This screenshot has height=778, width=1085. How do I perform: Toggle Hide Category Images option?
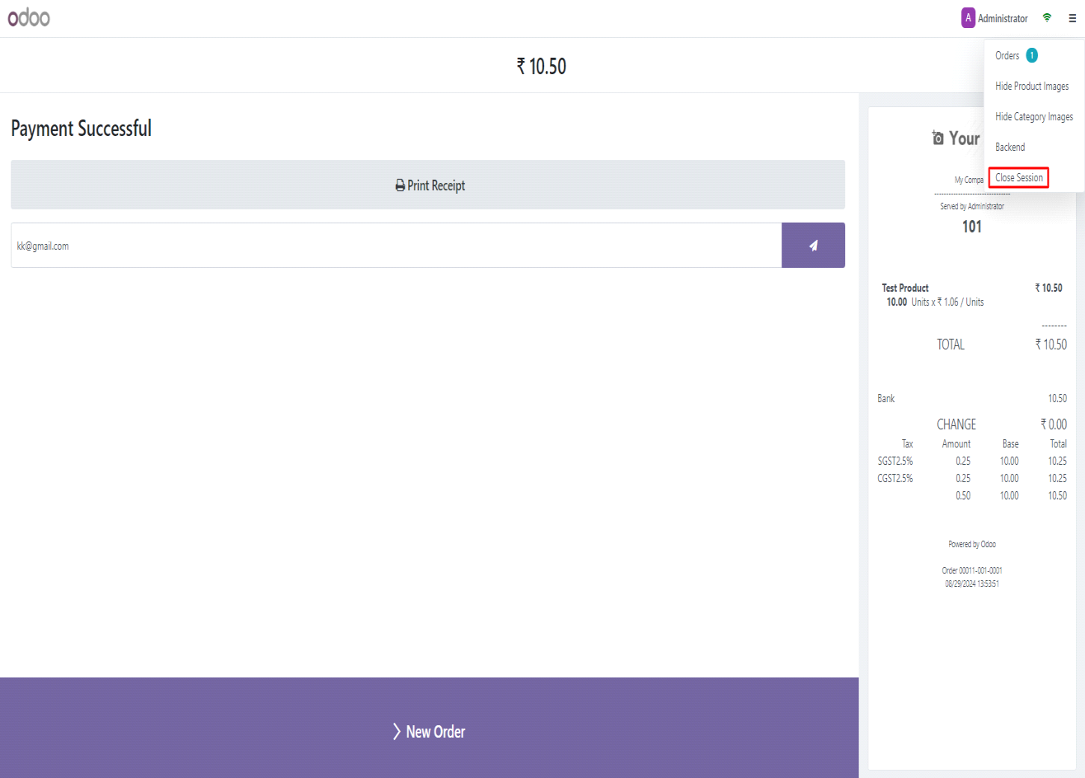(x=1034, y=117)
